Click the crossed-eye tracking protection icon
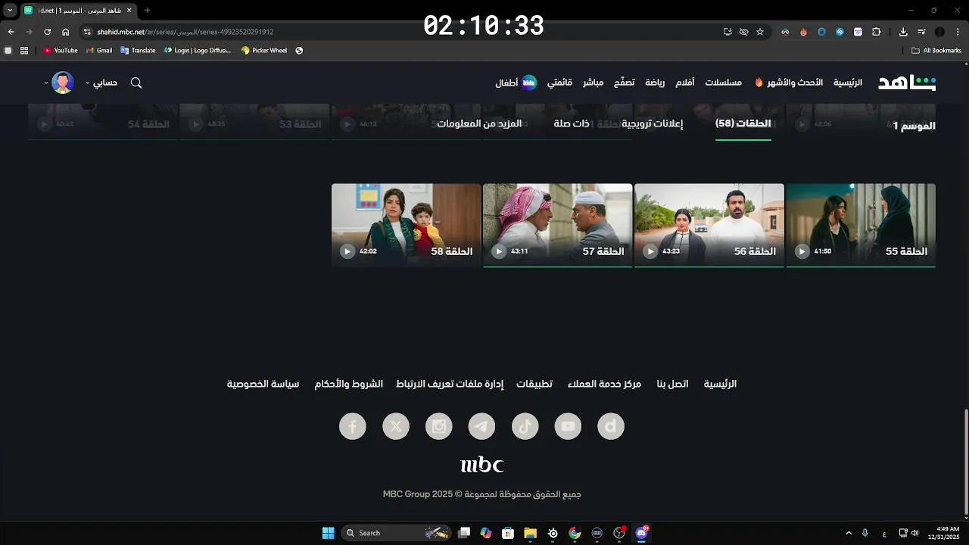The image size is (969, 545). [x=743, y=32]
